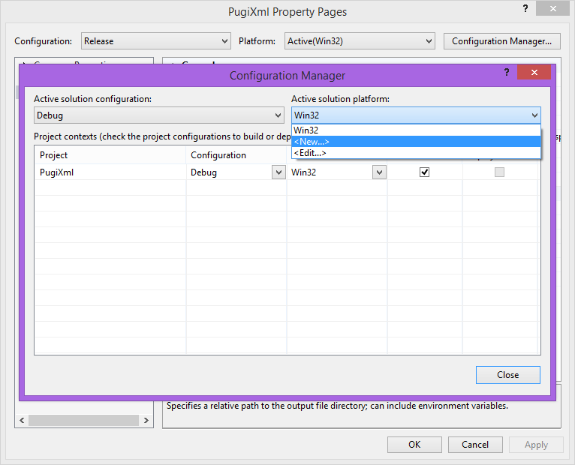The image size is (575, 465).
Task: Click the left scroll arrow in Property Pages tree
Action: click(x=22, y=420)
